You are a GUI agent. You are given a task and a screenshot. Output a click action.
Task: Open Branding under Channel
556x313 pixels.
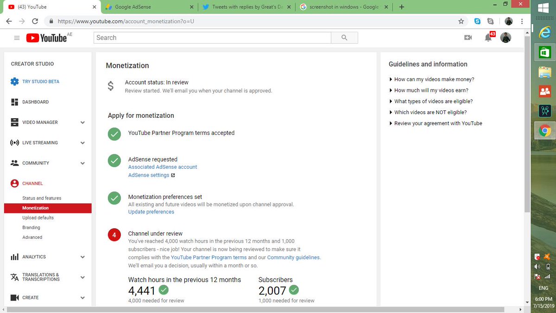pos(31,227)
